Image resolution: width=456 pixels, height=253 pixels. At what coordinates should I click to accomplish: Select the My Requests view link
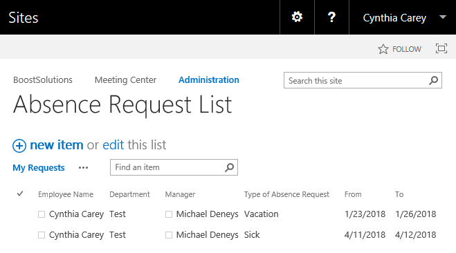click(38, 167)
